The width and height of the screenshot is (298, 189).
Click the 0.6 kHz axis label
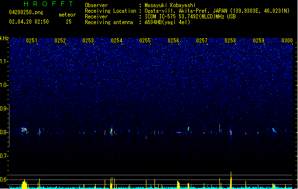pyautogui.click(x=4, y=180)
